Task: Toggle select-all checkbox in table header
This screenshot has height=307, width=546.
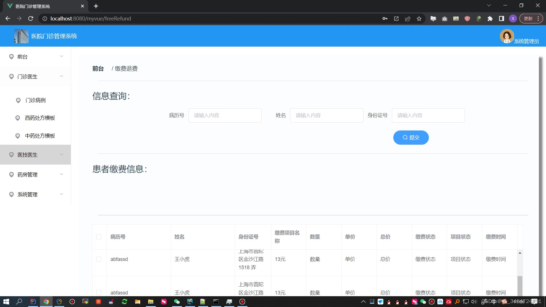Action: coord(99,237)
